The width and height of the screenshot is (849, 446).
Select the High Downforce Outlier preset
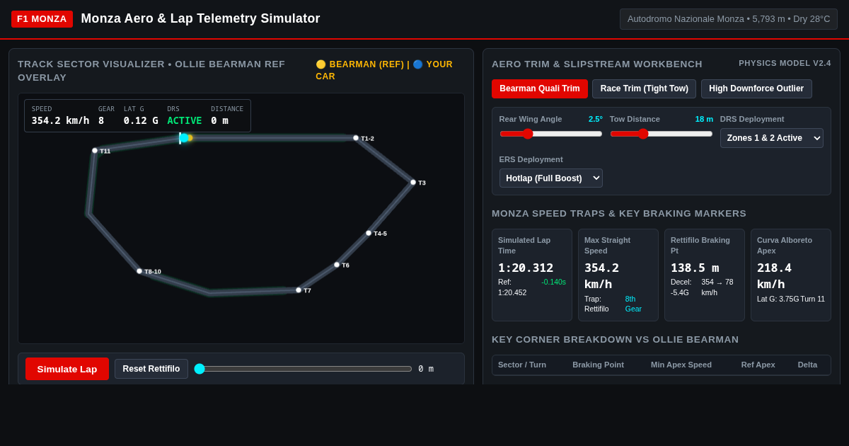pos(756,88)
